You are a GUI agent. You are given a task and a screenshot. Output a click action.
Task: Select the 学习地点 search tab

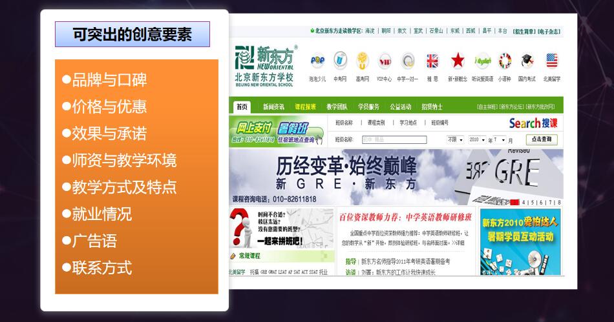pyautogui.click(x=408, y=123)
